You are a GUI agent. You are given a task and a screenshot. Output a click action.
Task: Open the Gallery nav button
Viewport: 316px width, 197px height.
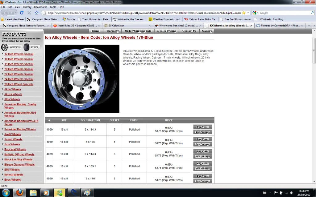(x=207, y=31)
